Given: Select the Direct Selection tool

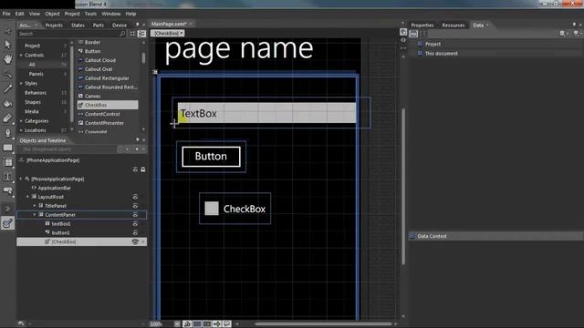Looking at the screenshot, I should tap(7, 45).
